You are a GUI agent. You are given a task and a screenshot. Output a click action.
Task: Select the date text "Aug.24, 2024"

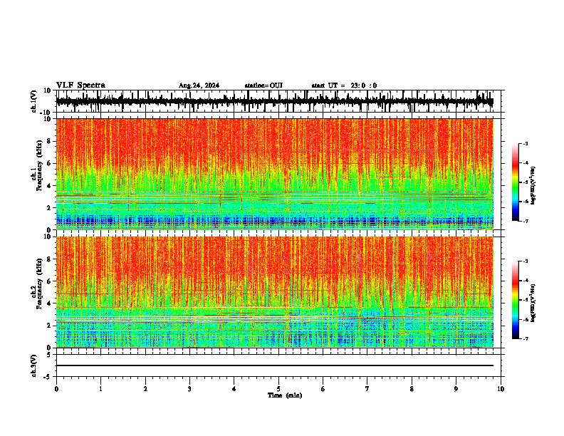pos(199,85)
